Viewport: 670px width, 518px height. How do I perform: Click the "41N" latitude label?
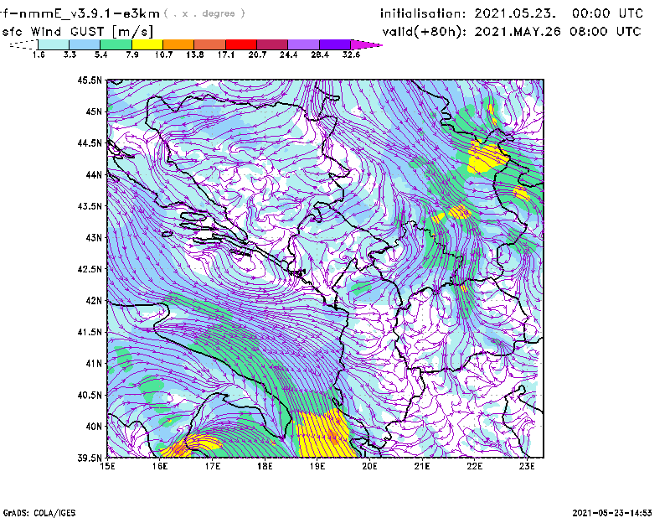pos(94,364)
